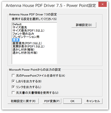The height and width of the screenshot is (113, 111).
Task: Pick 見開き表示(PDF1.5以上) setting
Action: (x=28, y=46)
